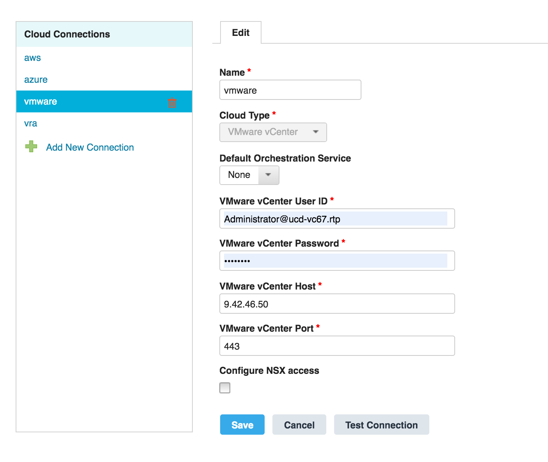
Task: Focus the Name input field
Action: tap(290, 90)
